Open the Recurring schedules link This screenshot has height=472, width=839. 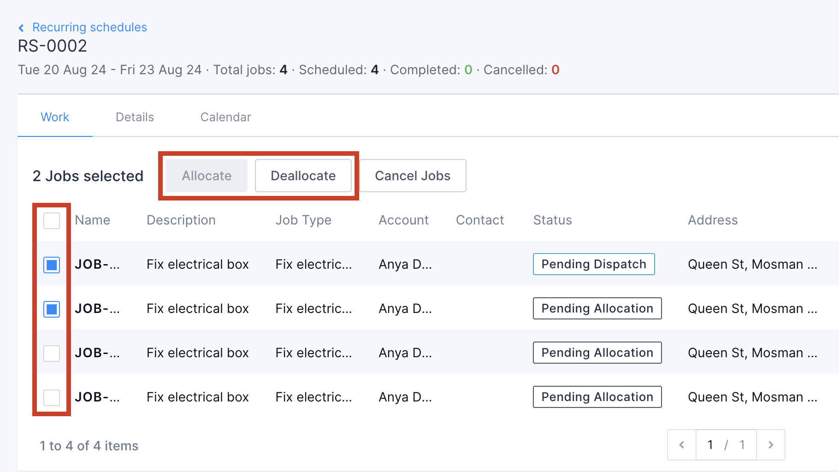click(89, 27)
